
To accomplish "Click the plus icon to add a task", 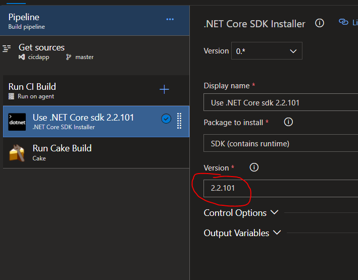I will click(x=164, y=90).
